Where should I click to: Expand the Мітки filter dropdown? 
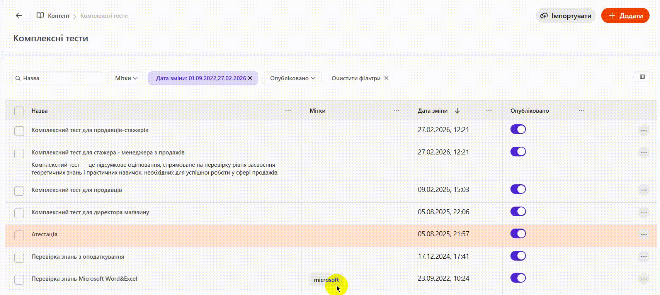click(126, 78)
